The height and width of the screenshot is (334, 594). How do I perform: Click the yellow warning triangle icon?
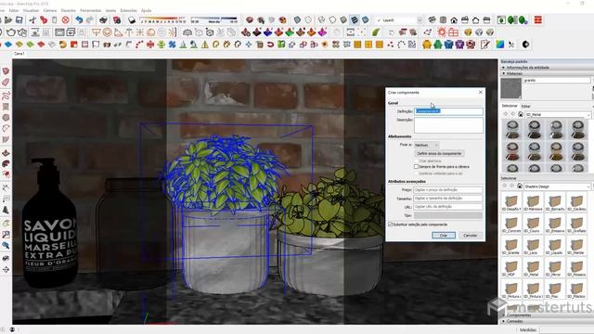pyautogui.click(x=205, y=45)
